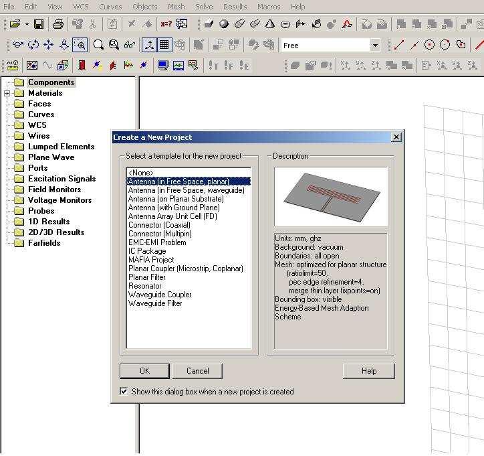Toggle the zoom window mode

click(x=80, y=45)
